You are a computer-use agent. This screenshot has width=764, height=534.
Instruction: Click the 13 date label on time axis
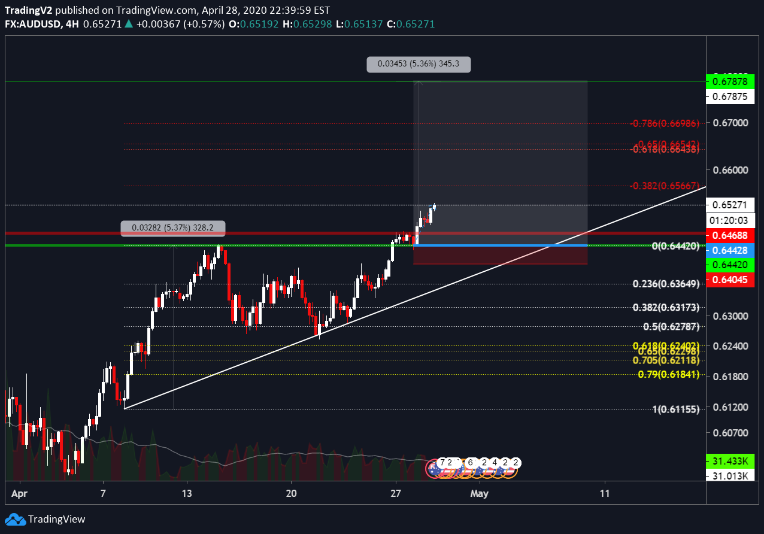pyautogui.click(x=186, y=493)
